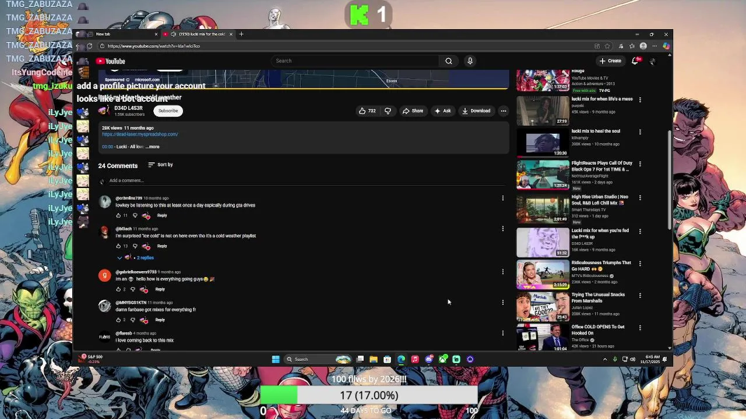
Task: Reply to @MNYBGS1KTN comment
Action: (160, 320)
